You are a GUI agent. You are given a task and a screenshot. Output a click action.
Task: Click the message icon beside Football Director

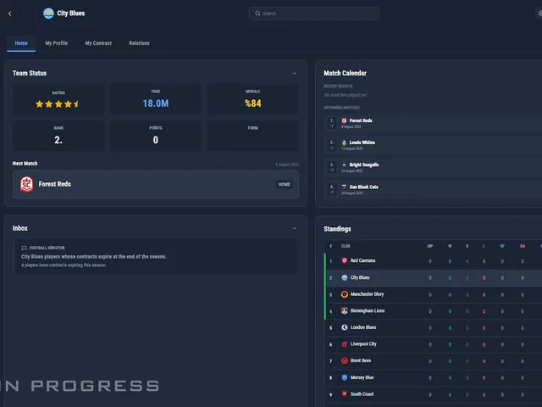click(24, 248)
